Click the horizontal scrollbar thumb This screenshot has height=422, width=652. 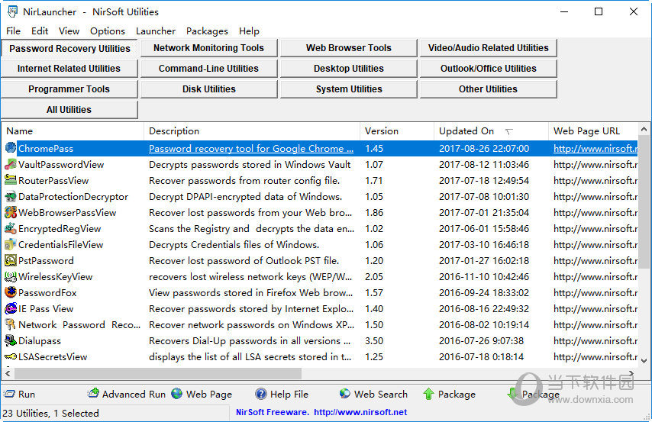158,373
